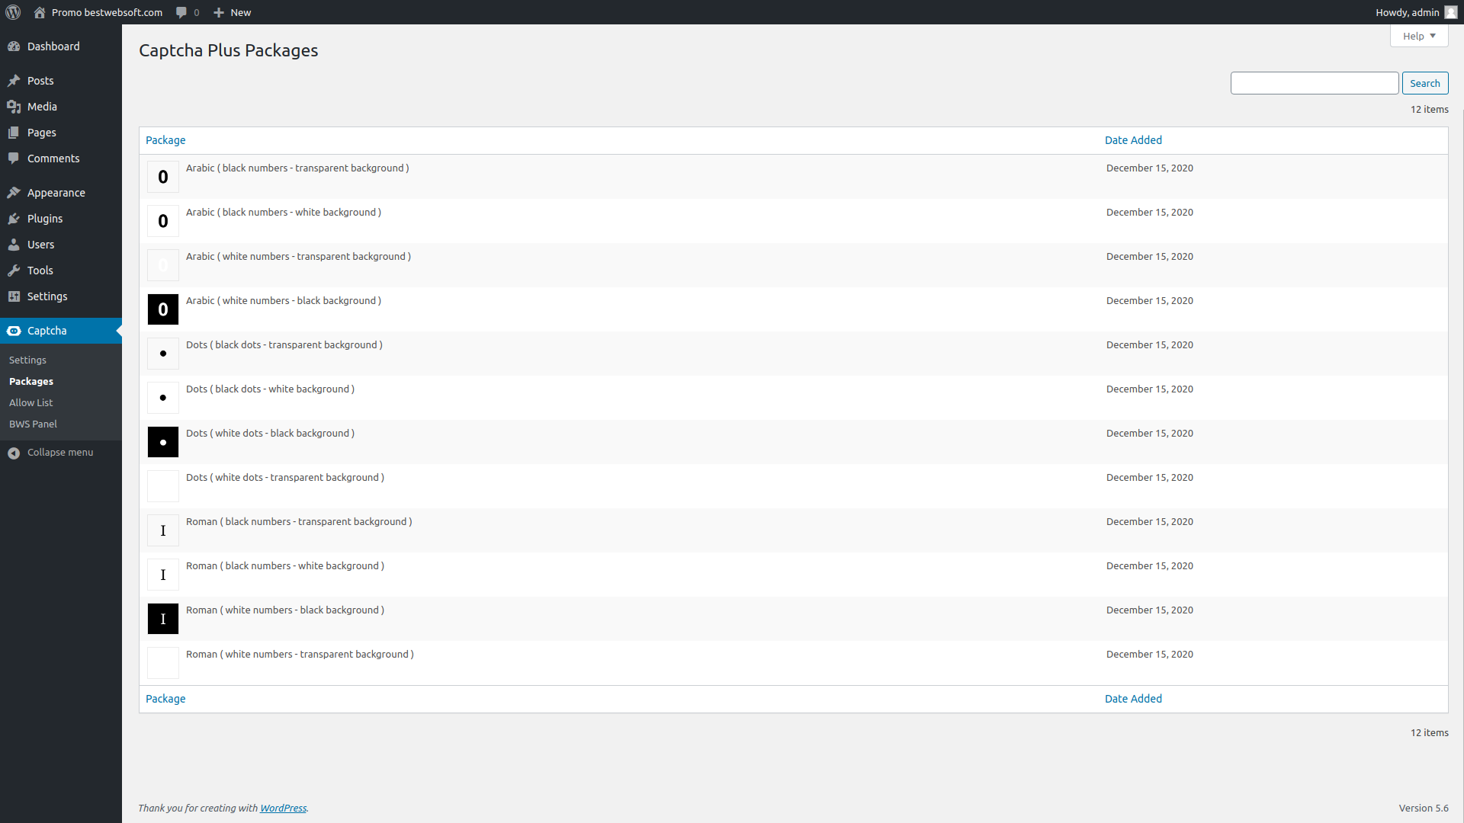Collapse the admin sidebar menu
The height and width of the screenshot is (823, 1464).
click(x=50, y=453)
